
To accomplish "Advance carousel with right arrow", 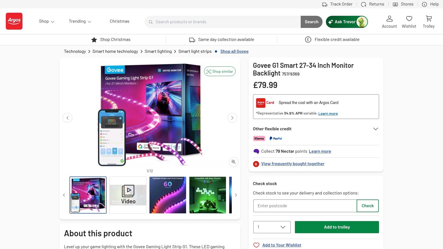I will (x=232, y=118).
